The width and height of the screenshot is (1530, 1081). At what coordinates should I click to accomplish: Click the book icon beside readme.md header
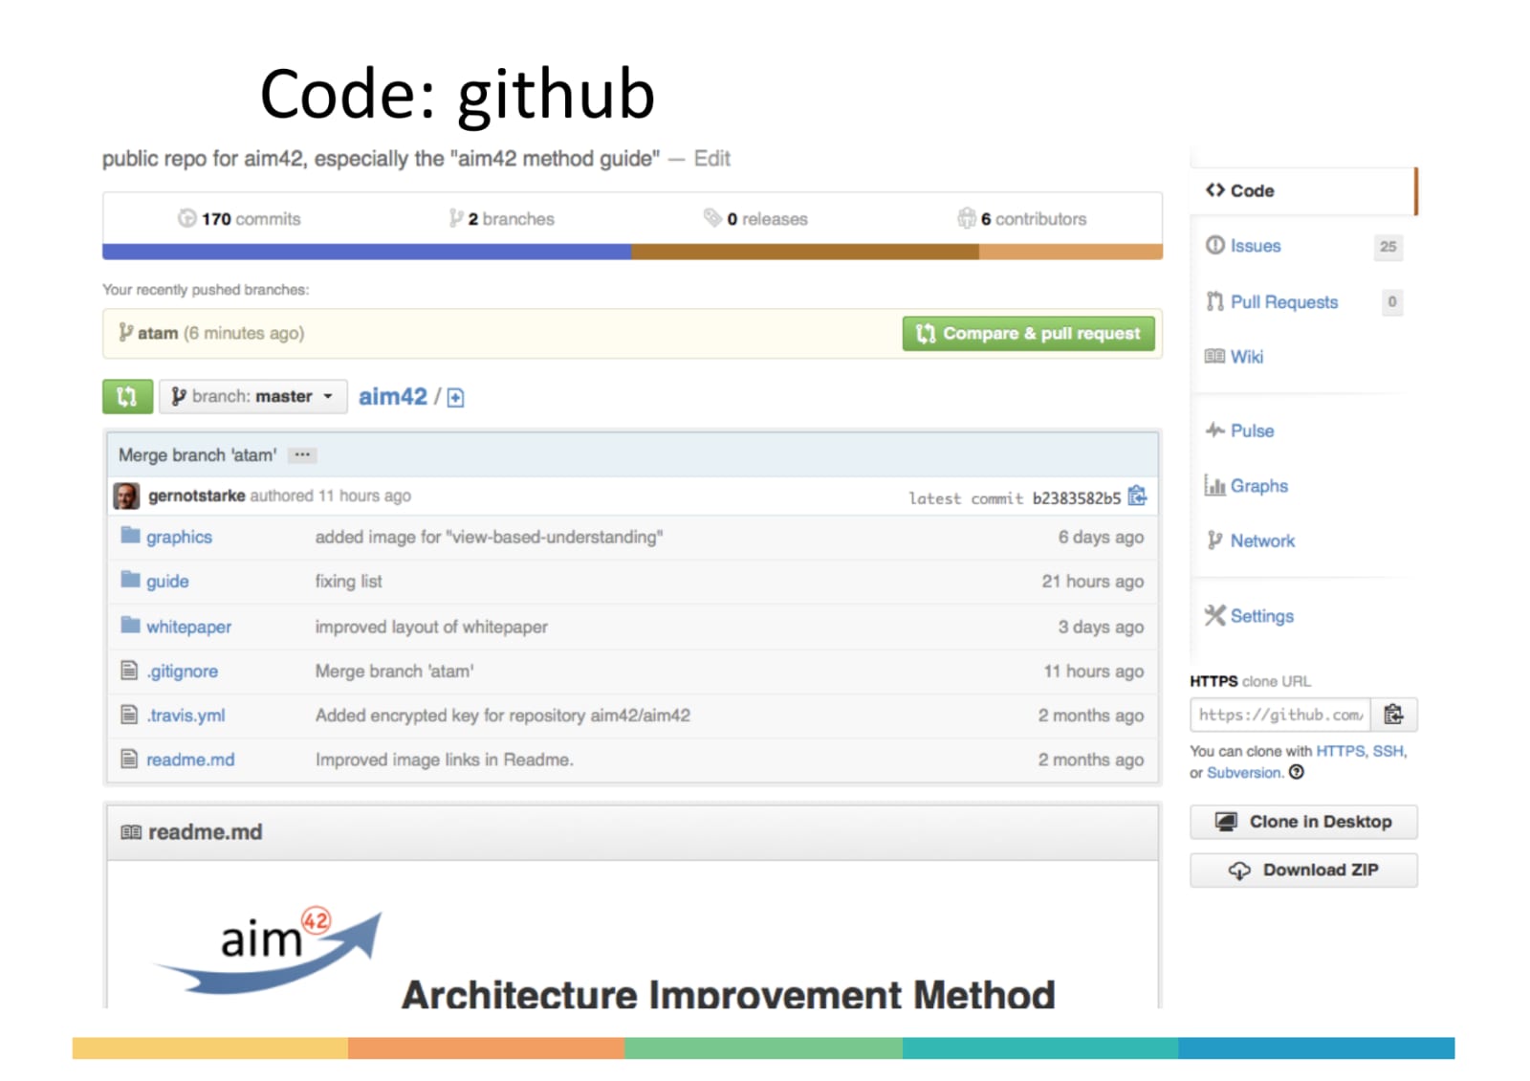click(131, 832)
